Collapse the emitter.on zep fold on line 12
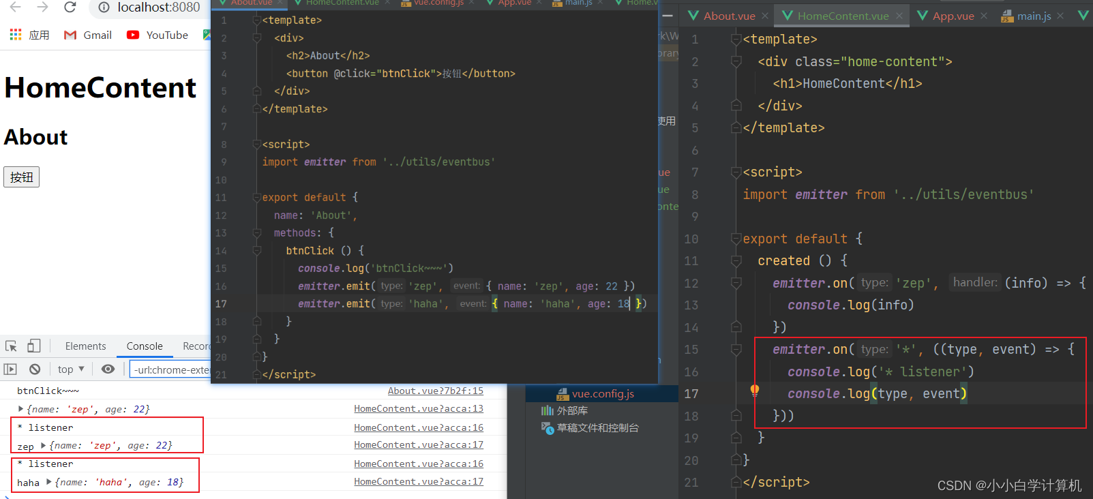 (736, 283)
